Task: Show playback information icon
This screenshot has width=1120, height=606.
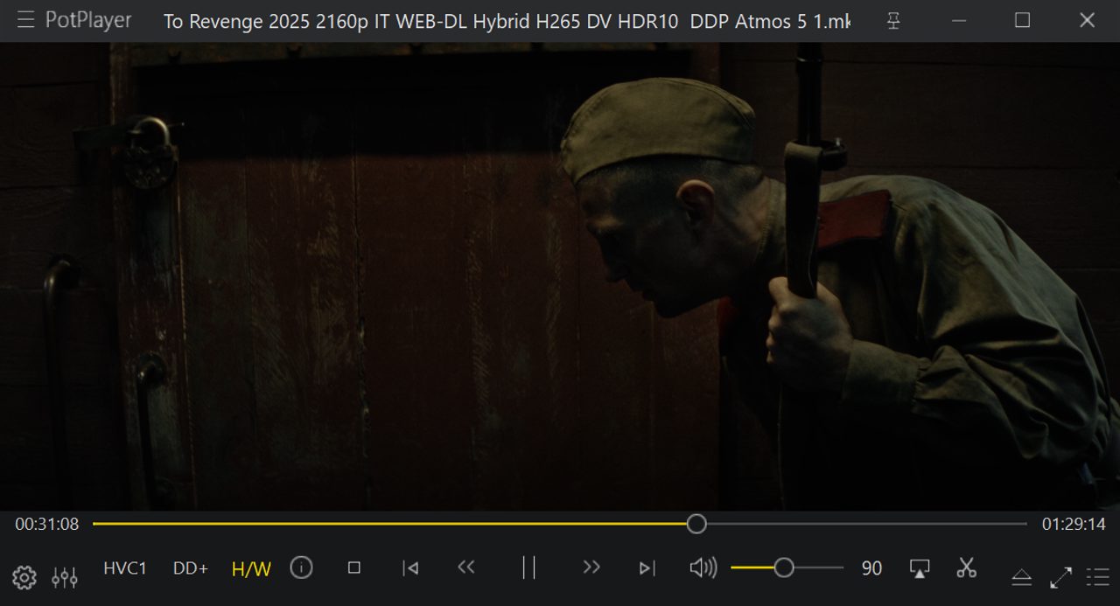Action: point(301,568)
